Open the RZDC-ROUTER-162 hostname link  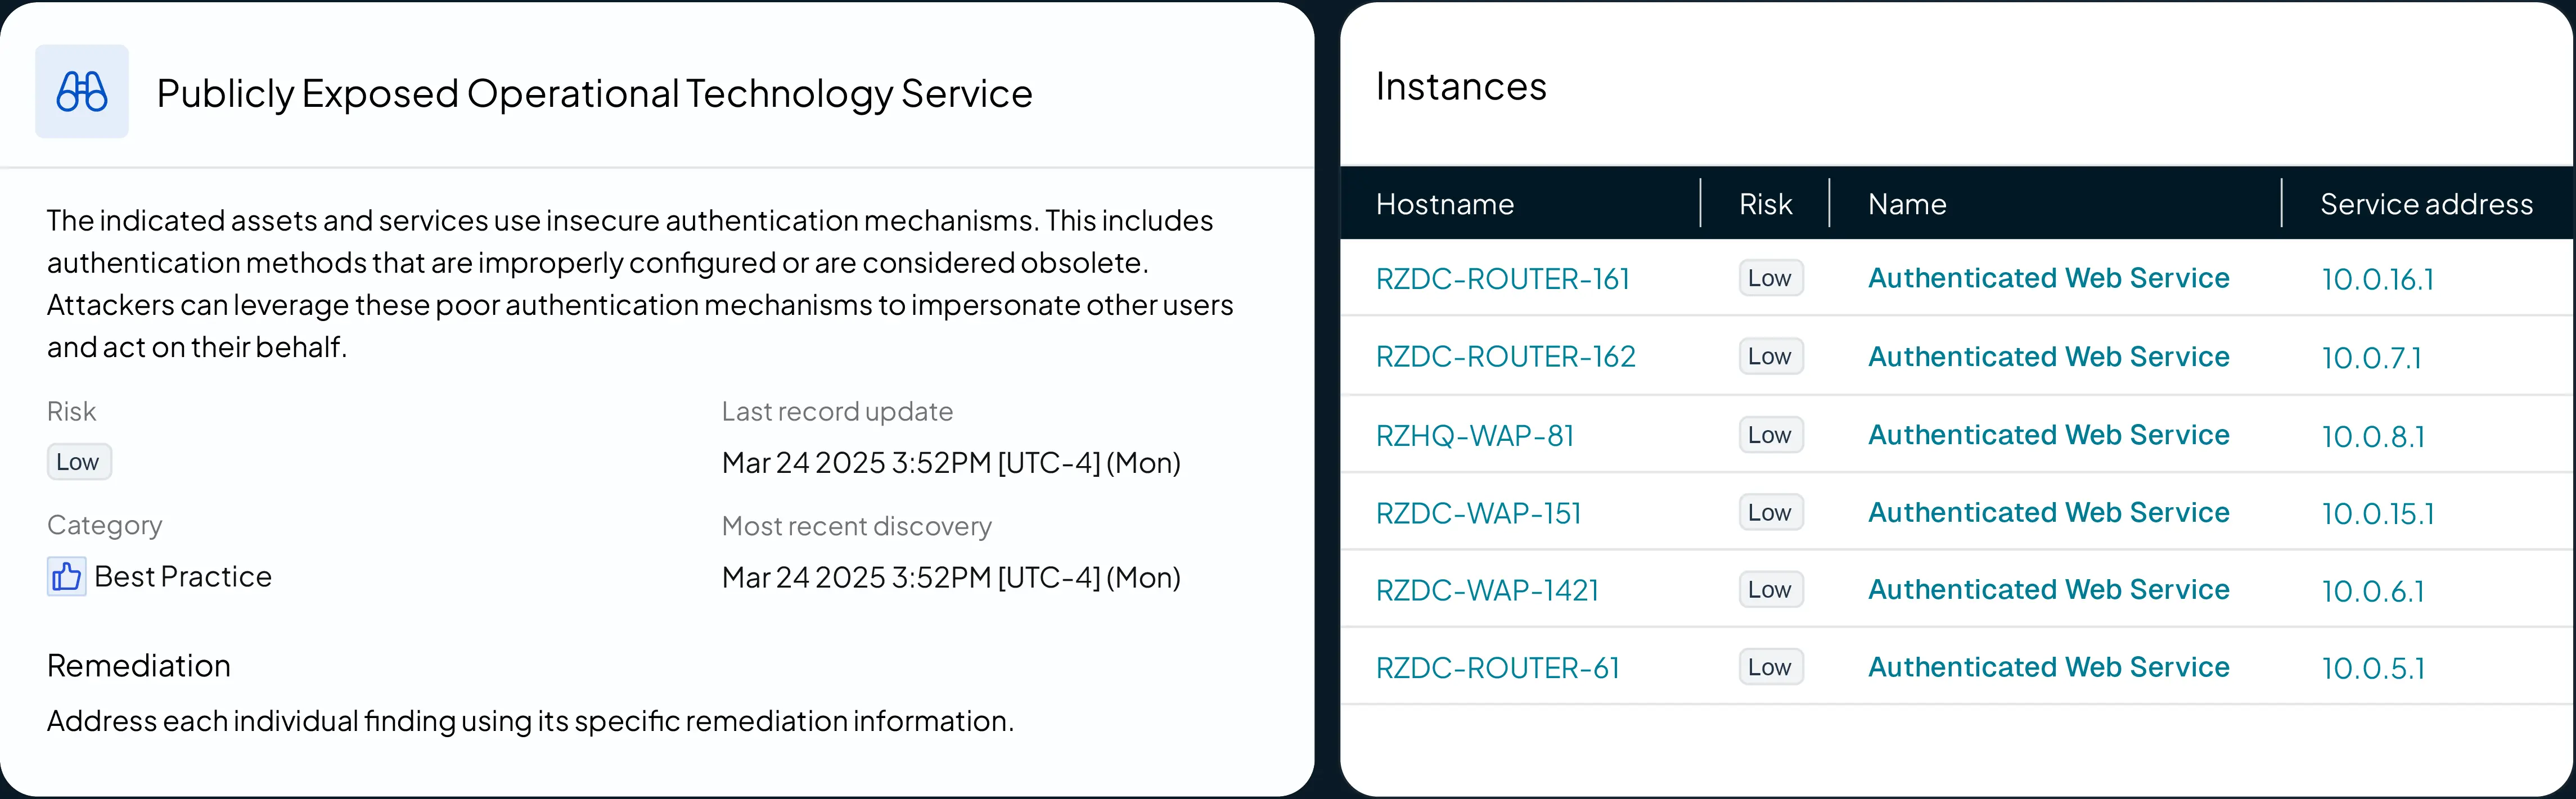1505,357
